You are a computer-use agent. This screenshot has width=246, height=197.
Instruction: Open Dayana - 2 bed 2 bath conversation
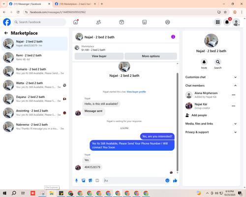click(34, 99)
